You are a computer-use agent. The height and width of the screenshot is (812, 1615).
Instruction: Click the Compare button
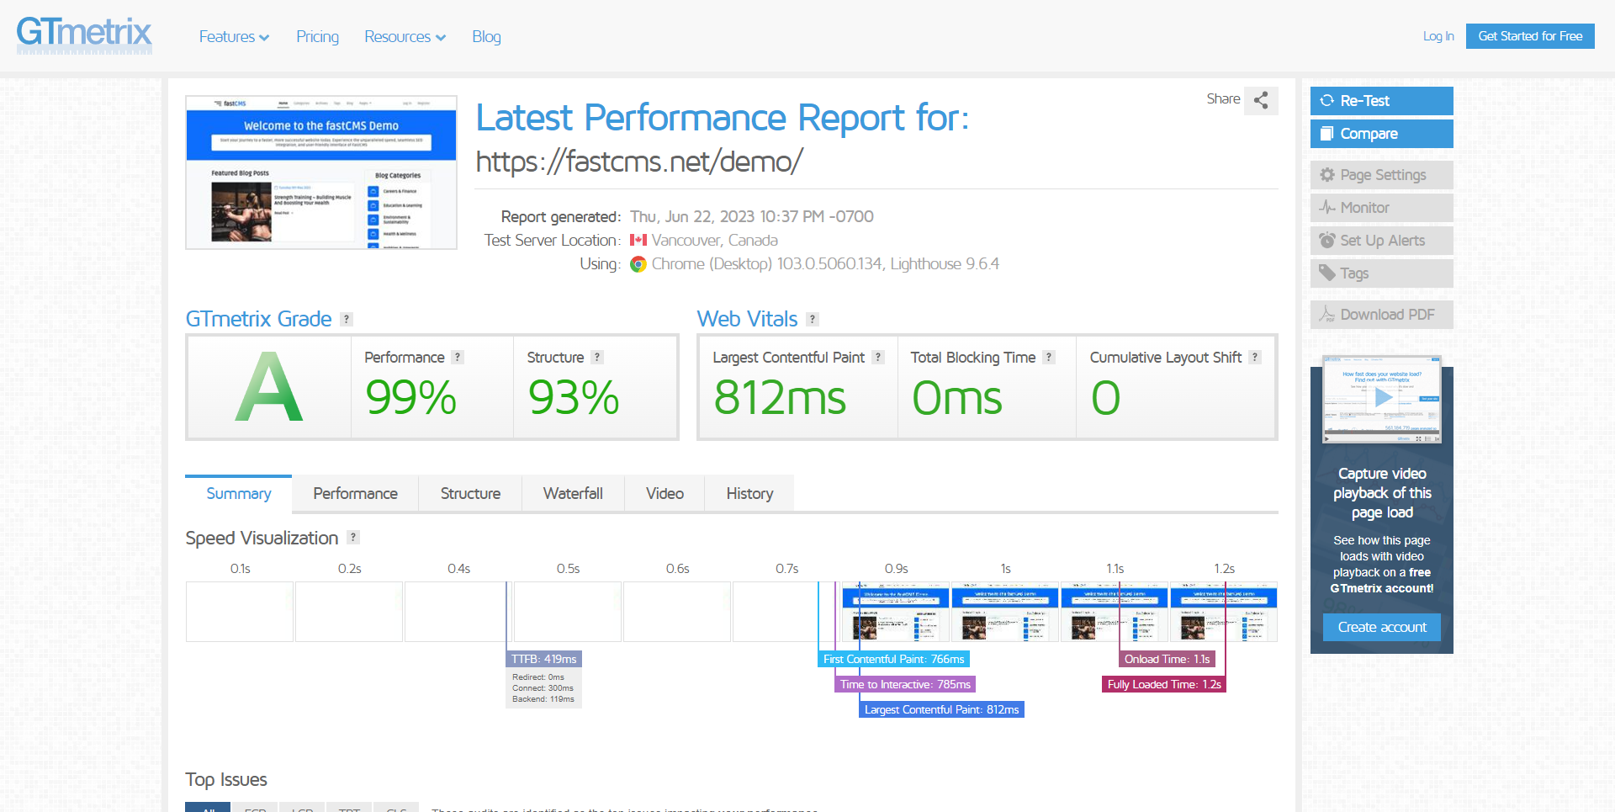pyautogui.click(x=1381, y=134)
